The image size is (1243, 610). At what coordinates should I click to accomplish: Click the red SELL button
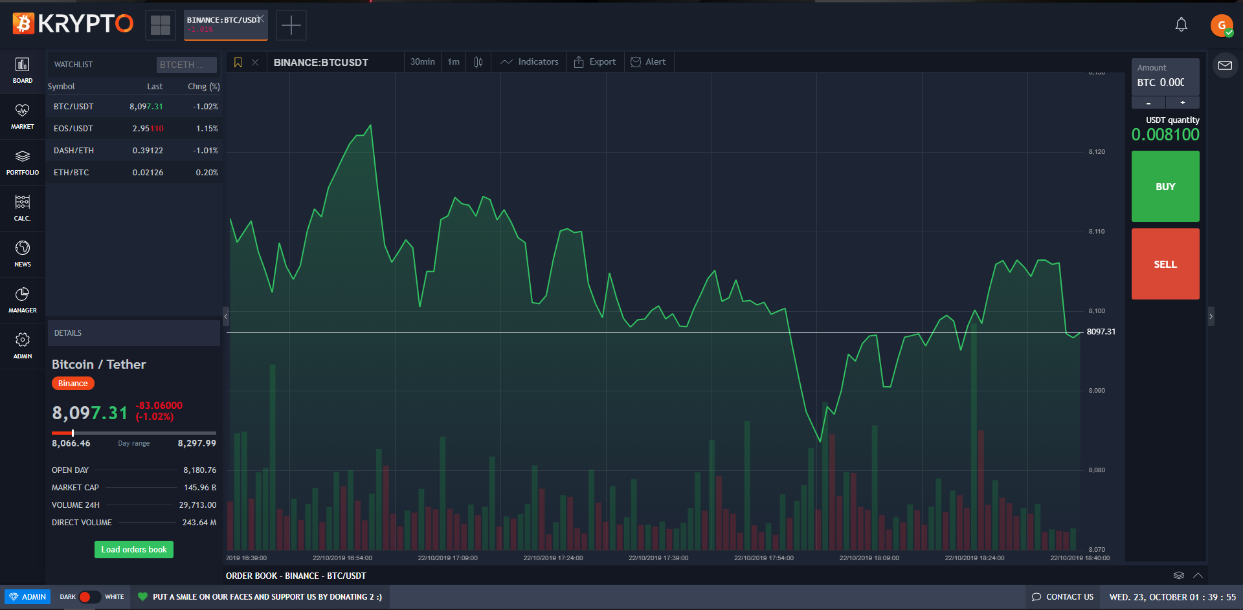[x=1165, y=264]
